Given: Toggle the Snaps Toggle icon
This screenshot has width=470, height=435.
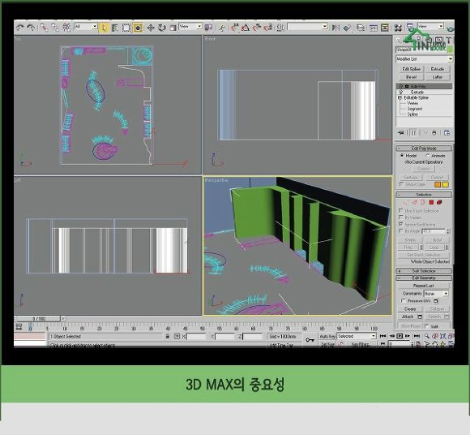Looking at the screenshot, I should [234, 28].
